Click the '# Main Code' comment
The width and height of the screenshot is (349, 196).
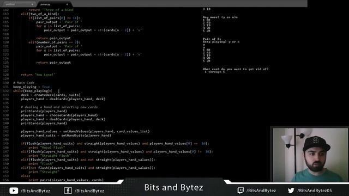click(x=23, y=83)
